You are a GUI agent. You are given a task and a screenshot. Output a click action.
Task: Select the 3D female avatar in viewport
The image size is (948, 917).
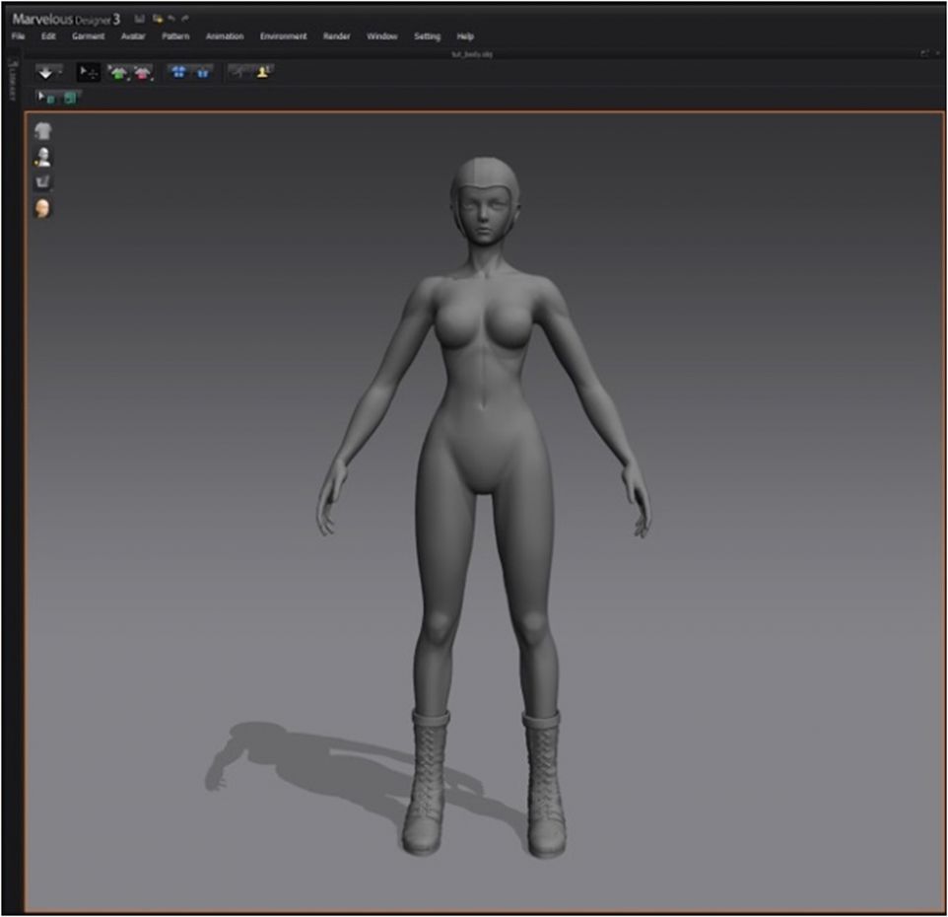[484, 507]
